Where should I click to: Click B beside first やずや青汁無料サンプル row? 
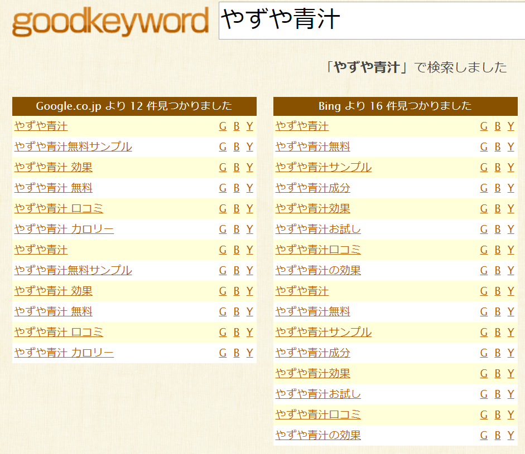(x=237, y=147)
